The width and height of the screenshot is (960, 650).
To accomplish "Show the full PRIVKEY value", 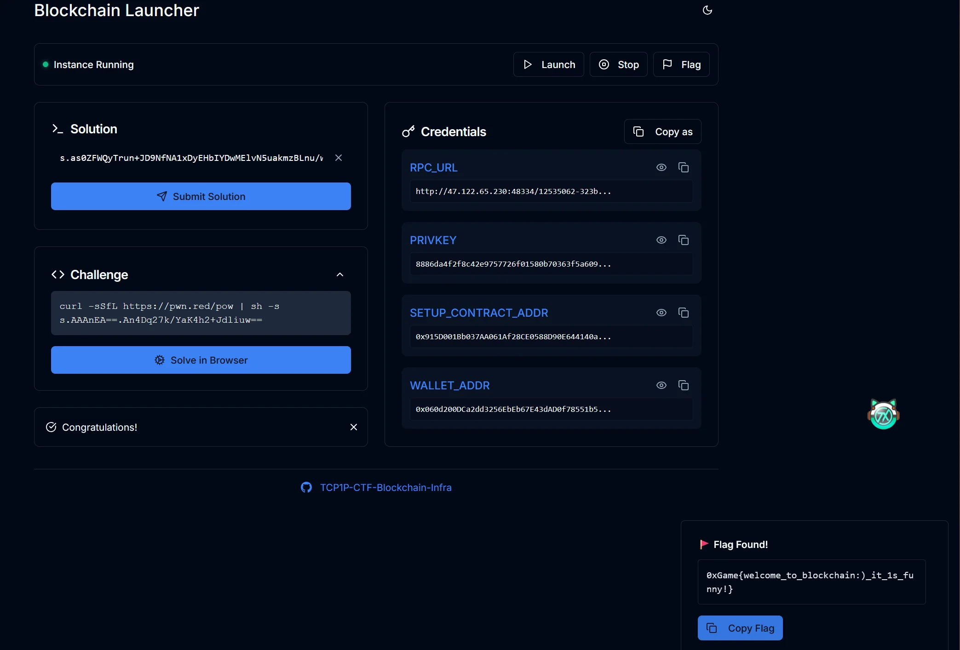I will pos(661,240).
